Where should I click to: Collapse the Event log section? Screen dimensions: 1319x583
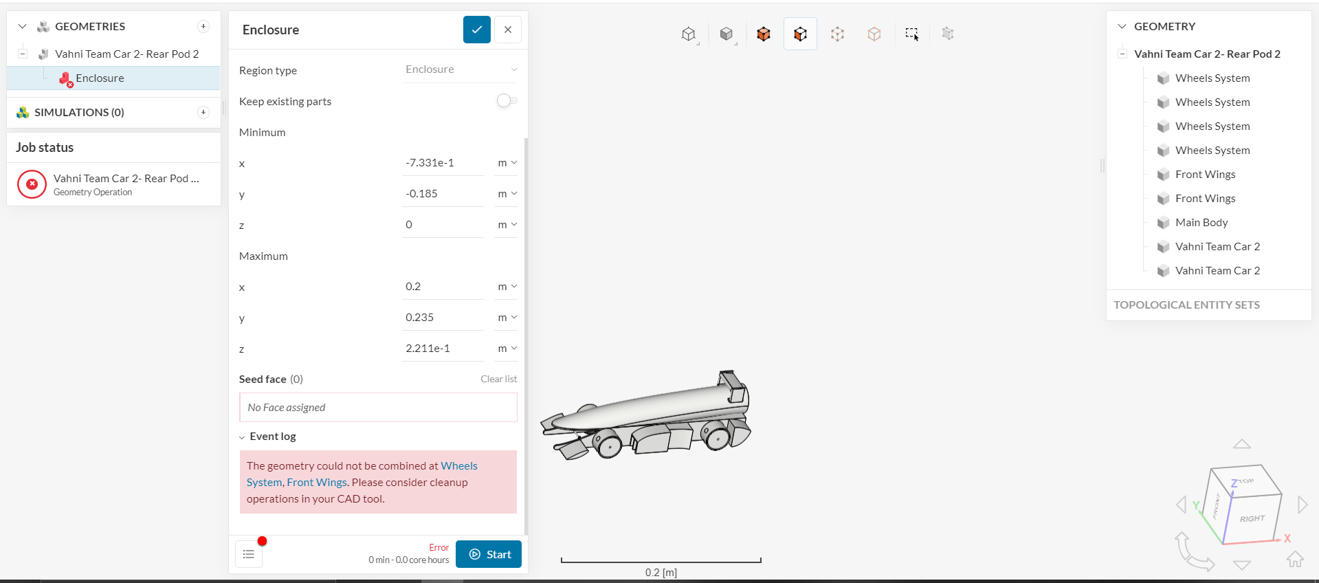coord(242,437)
